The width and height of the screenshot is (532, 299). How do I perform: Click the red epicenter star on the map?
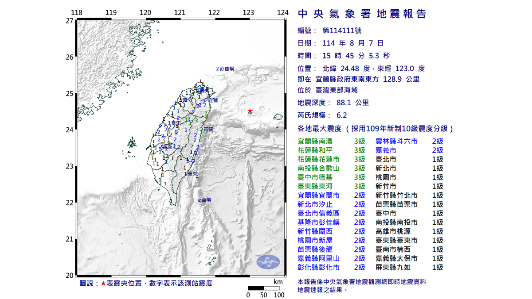(x=250, y=111)
